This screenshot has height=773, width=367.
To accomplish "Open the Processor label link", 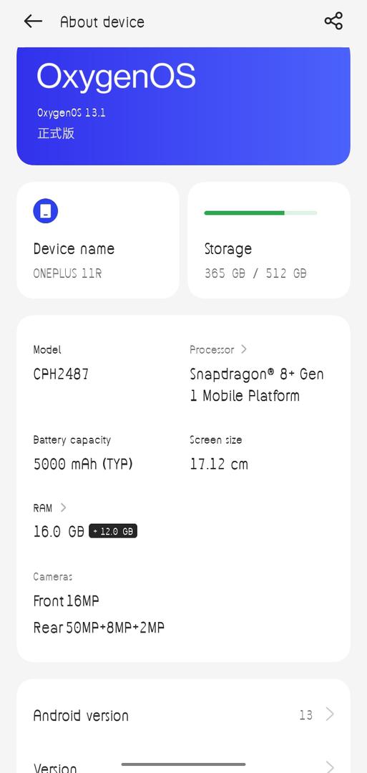I will click(x=212, y=349).
